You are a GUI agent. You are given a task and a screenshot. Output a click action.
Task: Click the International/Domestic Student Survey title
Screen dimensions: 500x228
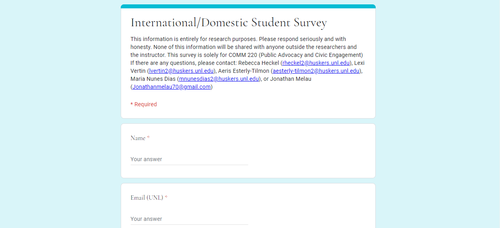coord(229,23)
